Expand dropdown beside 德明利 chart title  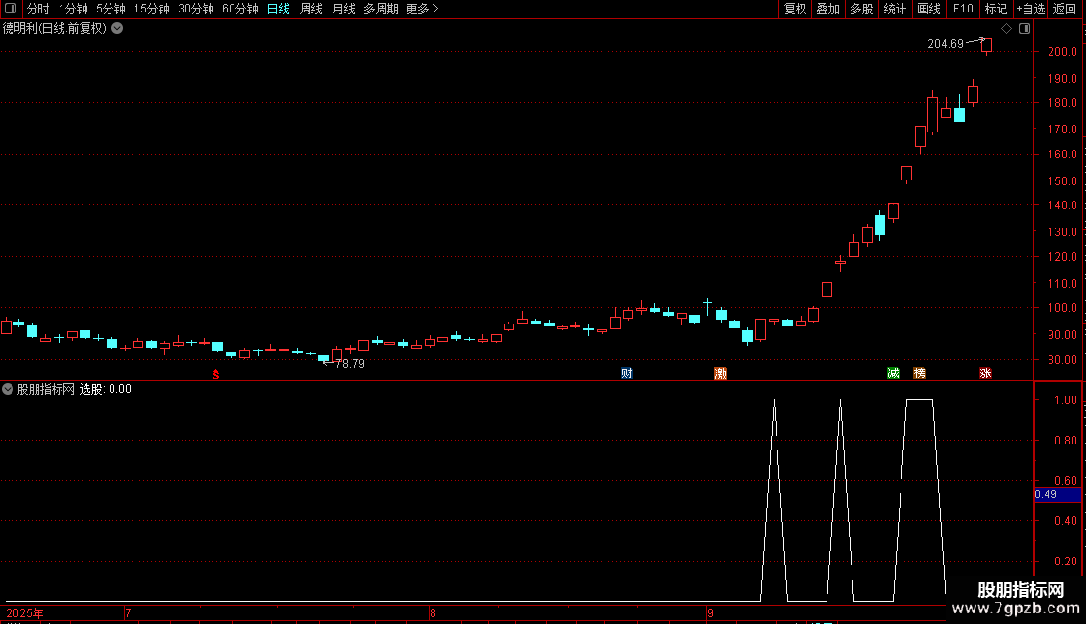click(x=118, y=28)
